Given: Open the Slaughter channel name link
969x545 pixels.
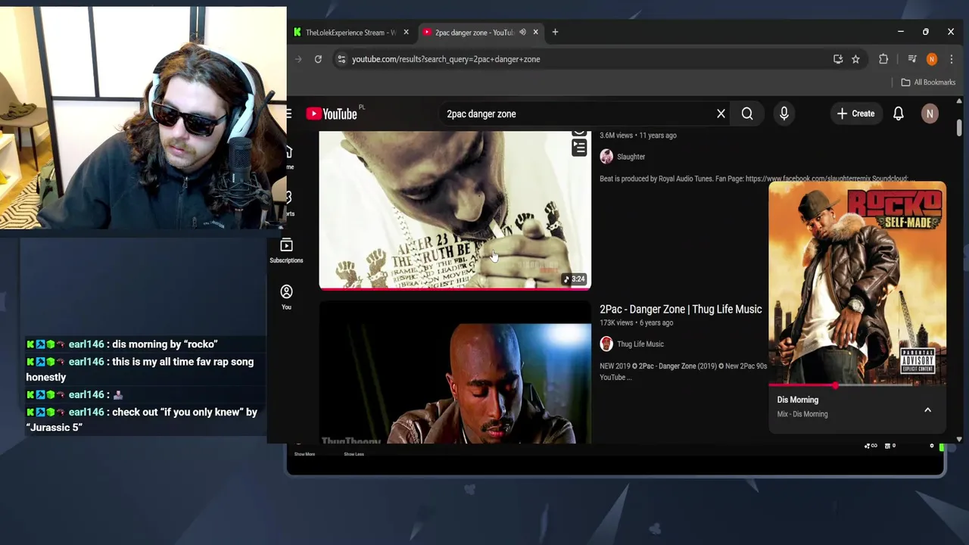Looking at the screenshot, I should pos(631,157).
